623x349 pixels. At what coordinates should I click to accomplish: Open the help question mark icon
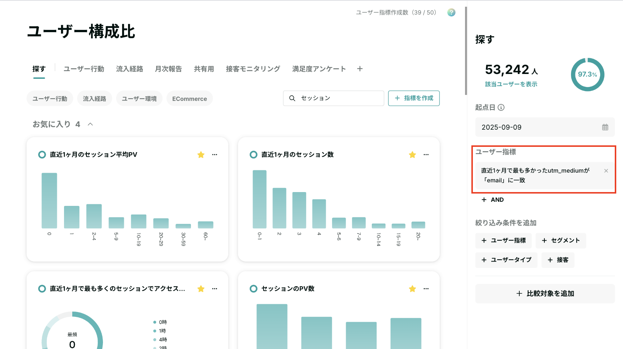point(452,12)
